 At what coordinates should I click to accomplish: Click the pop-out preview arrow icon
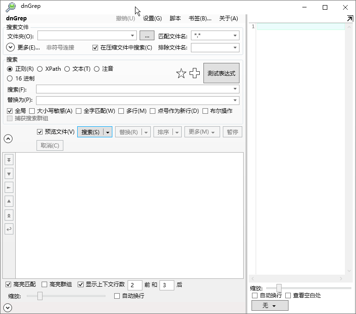pos(350,18)
